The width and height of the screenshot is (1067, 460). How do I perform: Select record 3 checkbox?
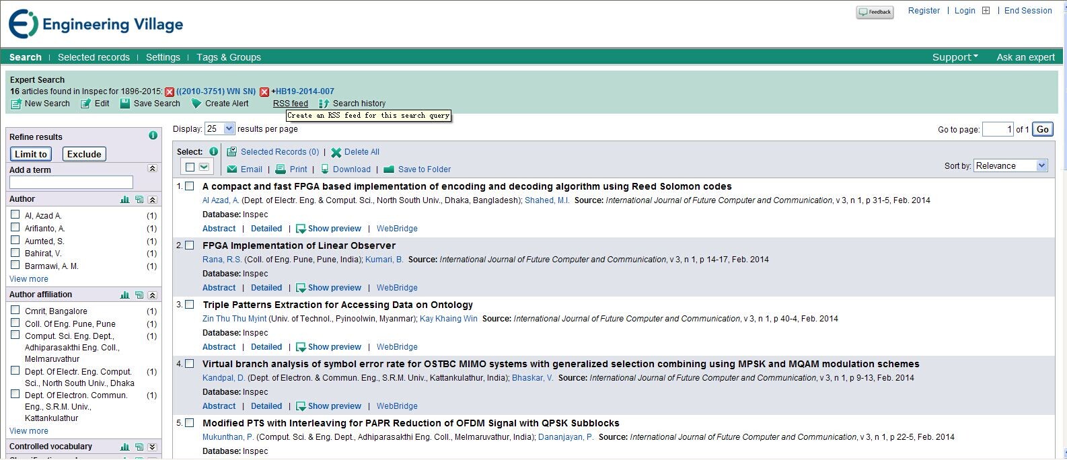point(190,305)
